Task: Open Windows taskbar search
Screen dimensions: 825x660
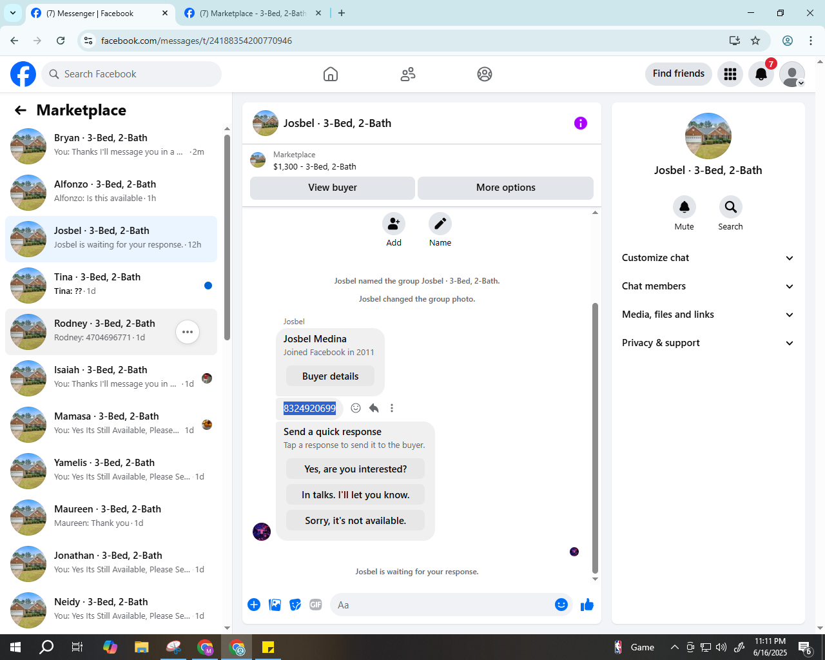Action: click(x=46, y=647)
